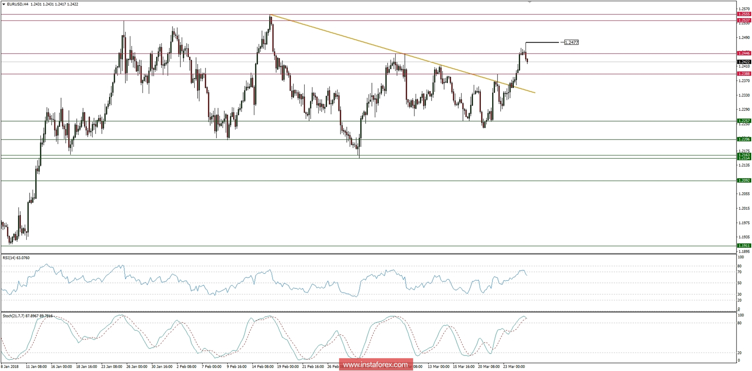Select the green 1.2206 support level tag
This screenshot has height=371, width=752.
744,139
